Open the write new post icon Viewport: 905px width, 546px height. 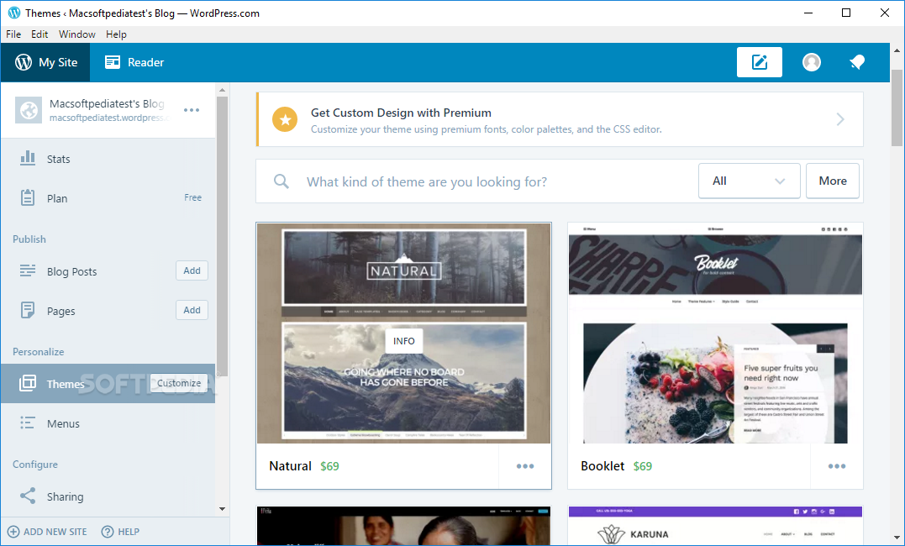pyautogui.click(x=759, y=62)
